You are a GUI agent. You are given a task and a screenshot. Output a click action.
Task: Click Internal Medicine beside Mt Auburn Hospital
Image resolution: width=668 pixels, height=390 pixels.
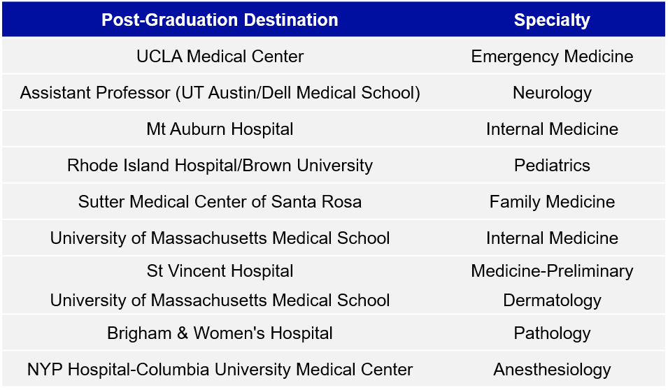552,129
